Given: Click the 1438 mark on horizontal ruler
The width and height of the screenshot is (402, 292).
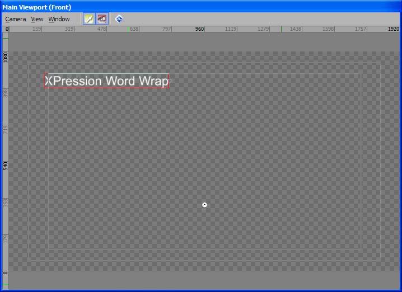Looking at the screenshot, I should coord(296,29).
